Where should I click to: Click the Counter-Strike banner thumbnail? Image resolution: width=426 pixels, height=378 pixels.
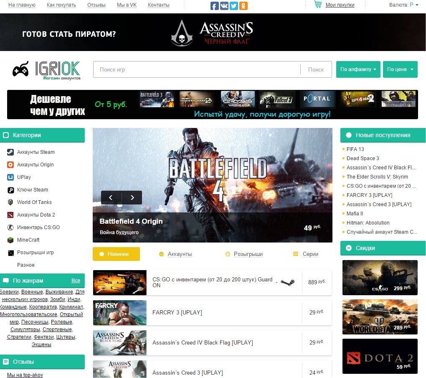tap(398, 99)
